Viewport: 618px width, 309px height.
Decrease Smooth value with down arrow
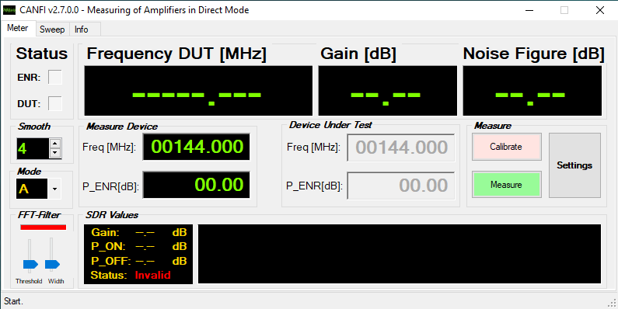tap(55, 153)
